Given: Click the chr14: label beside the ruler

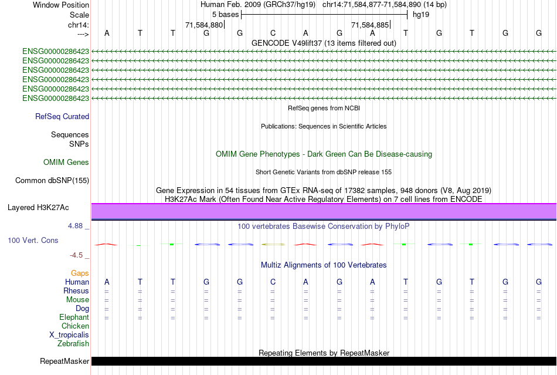Looking at the screenshot, I should (x=78, y=25).
